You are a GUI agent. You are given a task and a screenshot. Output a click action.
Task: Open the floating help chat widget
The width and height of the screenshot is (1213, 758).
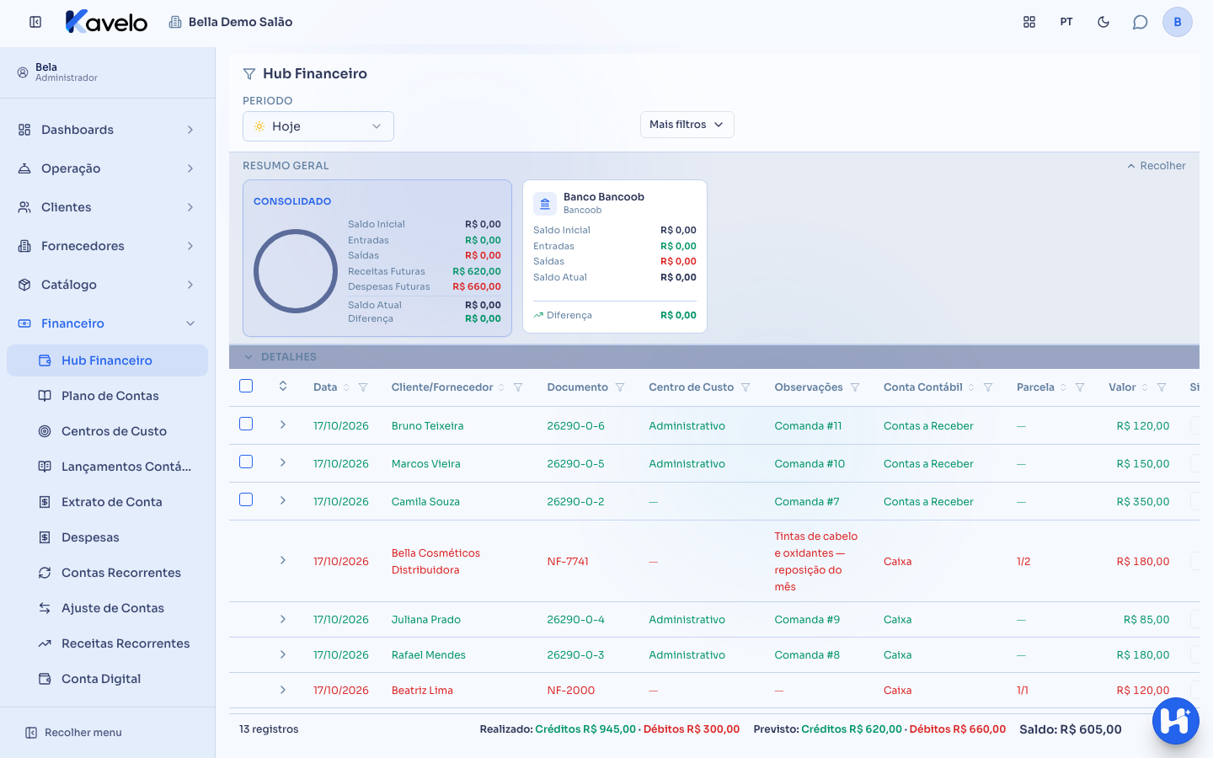[1176, 721]
